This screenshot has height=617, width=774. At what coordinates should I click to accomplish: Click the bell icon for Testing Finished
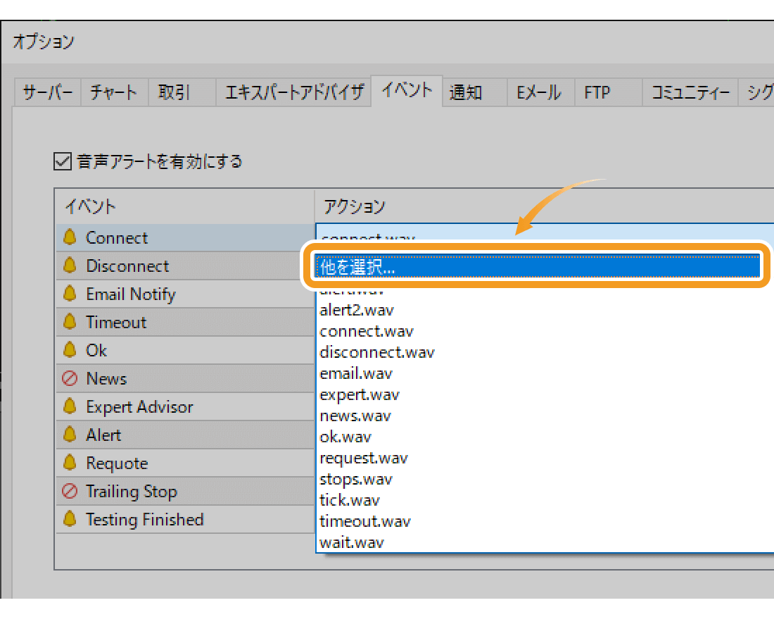[x=69, y=519]
